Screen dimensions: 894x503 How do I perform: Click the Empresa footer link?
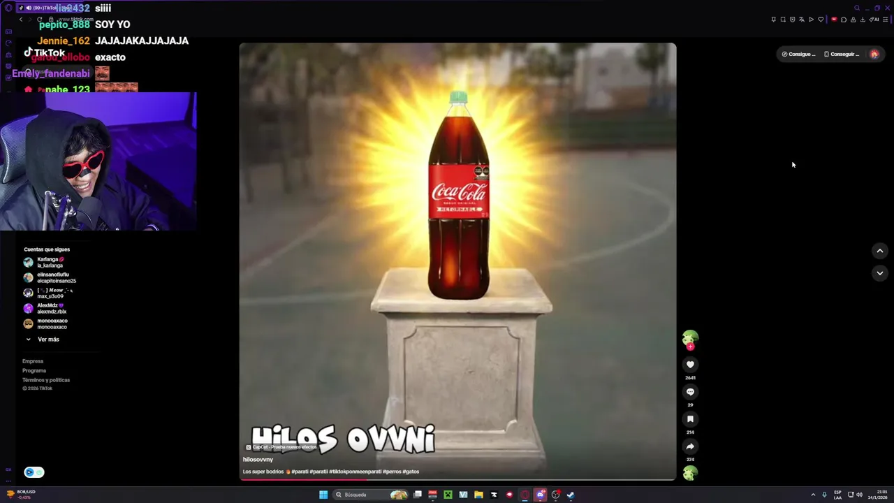click(33, 361)
